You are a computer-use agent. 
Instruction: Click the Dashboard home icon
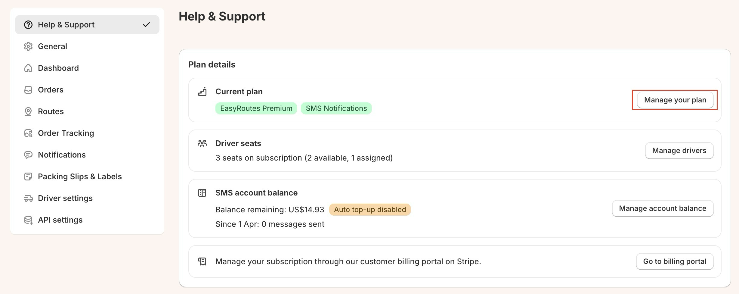(28, 68)
